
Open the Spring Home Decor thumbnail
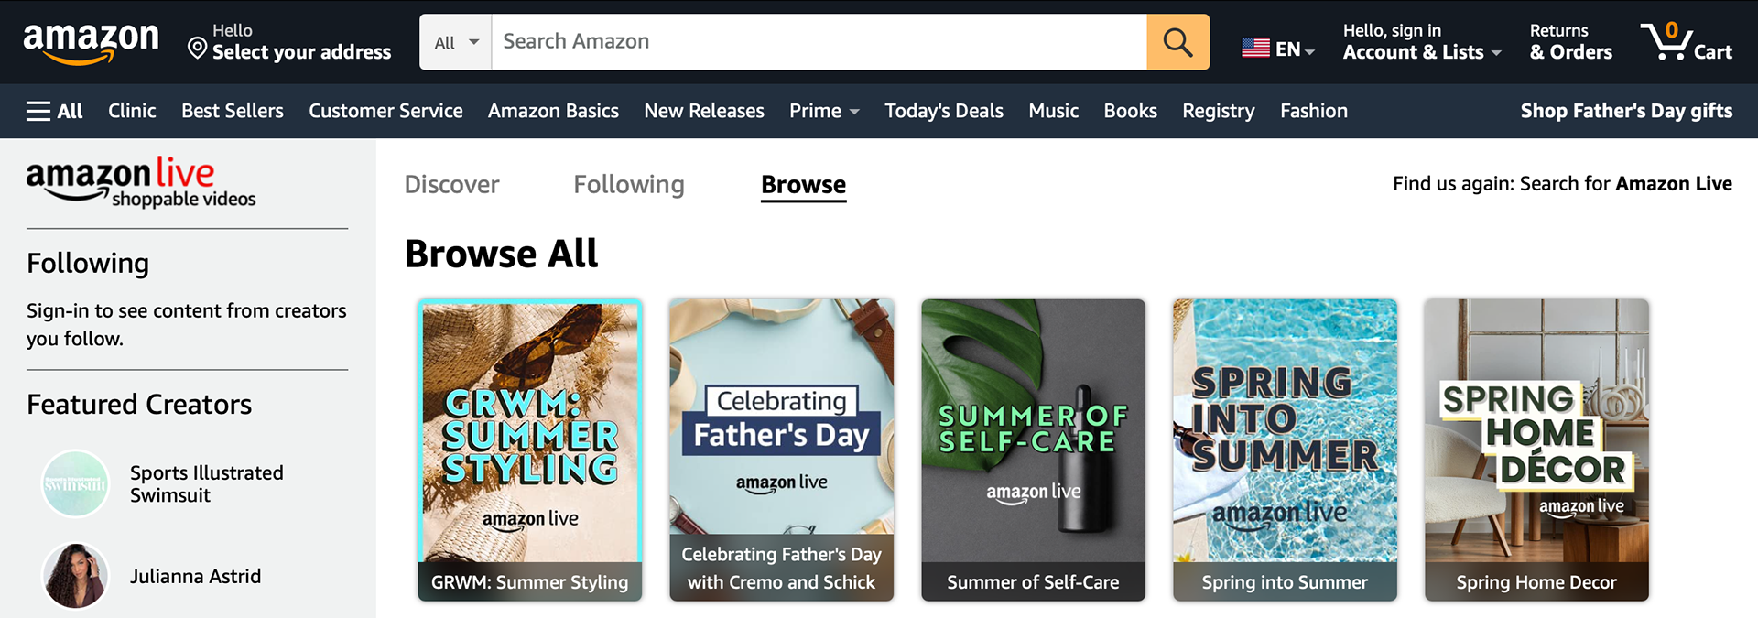1536,449
